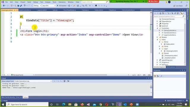This screenshot has width=190, height=107.
Task: Click the Visual Studio search box
Action: pyautogui.click(x=95, y=2)
